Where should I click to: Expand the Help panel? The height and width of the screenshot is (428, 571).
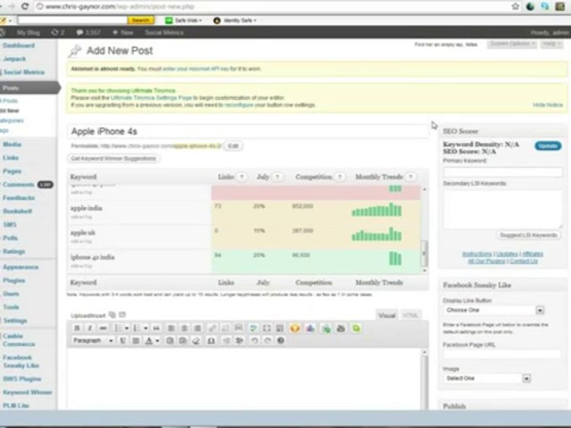point(552,44)
